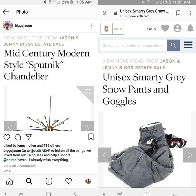Screen dimensions: 196x196
Task: Close the in-app browser with X
Action: tap(105, 13)
